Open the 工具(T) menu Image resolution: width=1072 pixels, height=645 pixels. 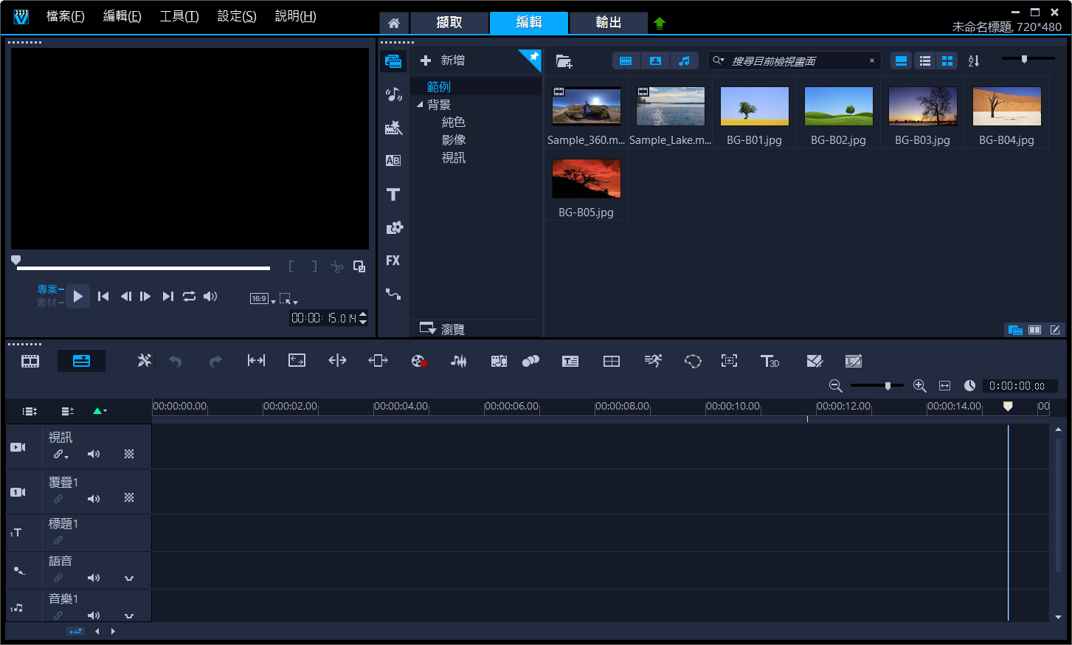[179, 16]
